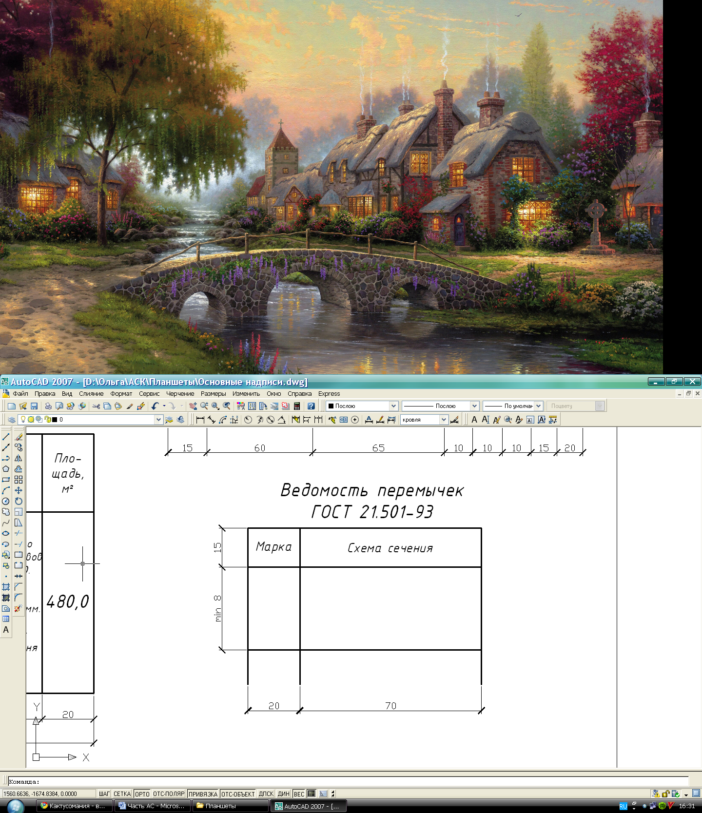
Task: Toggle ОРТО mode
Action: tap(142, 794)
